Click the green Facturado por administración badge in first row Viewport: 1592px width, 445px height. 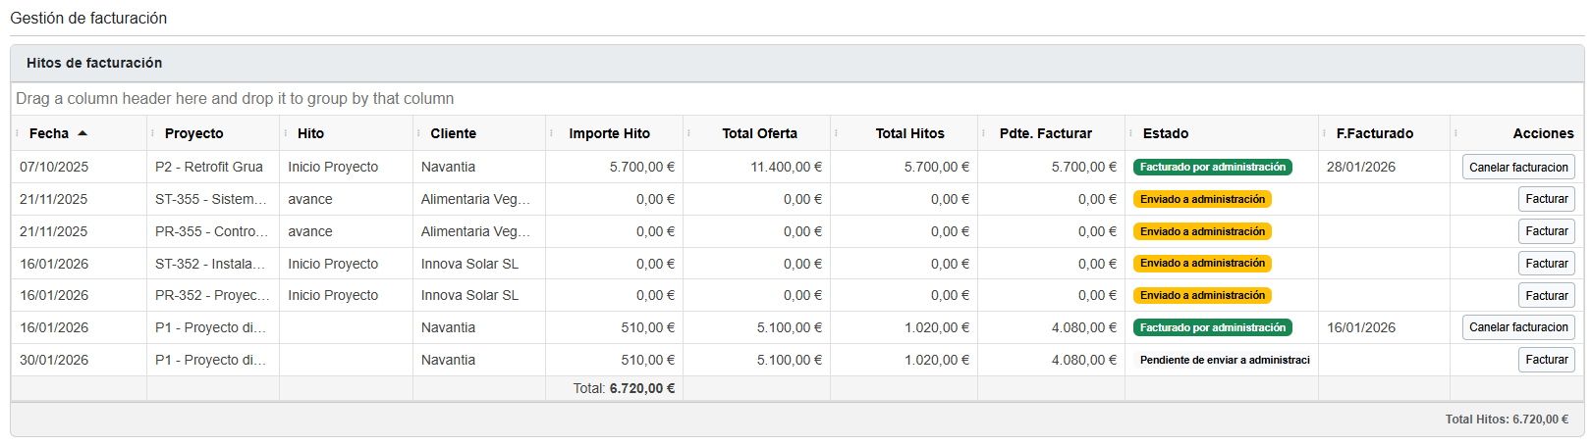coord(1212,168)
